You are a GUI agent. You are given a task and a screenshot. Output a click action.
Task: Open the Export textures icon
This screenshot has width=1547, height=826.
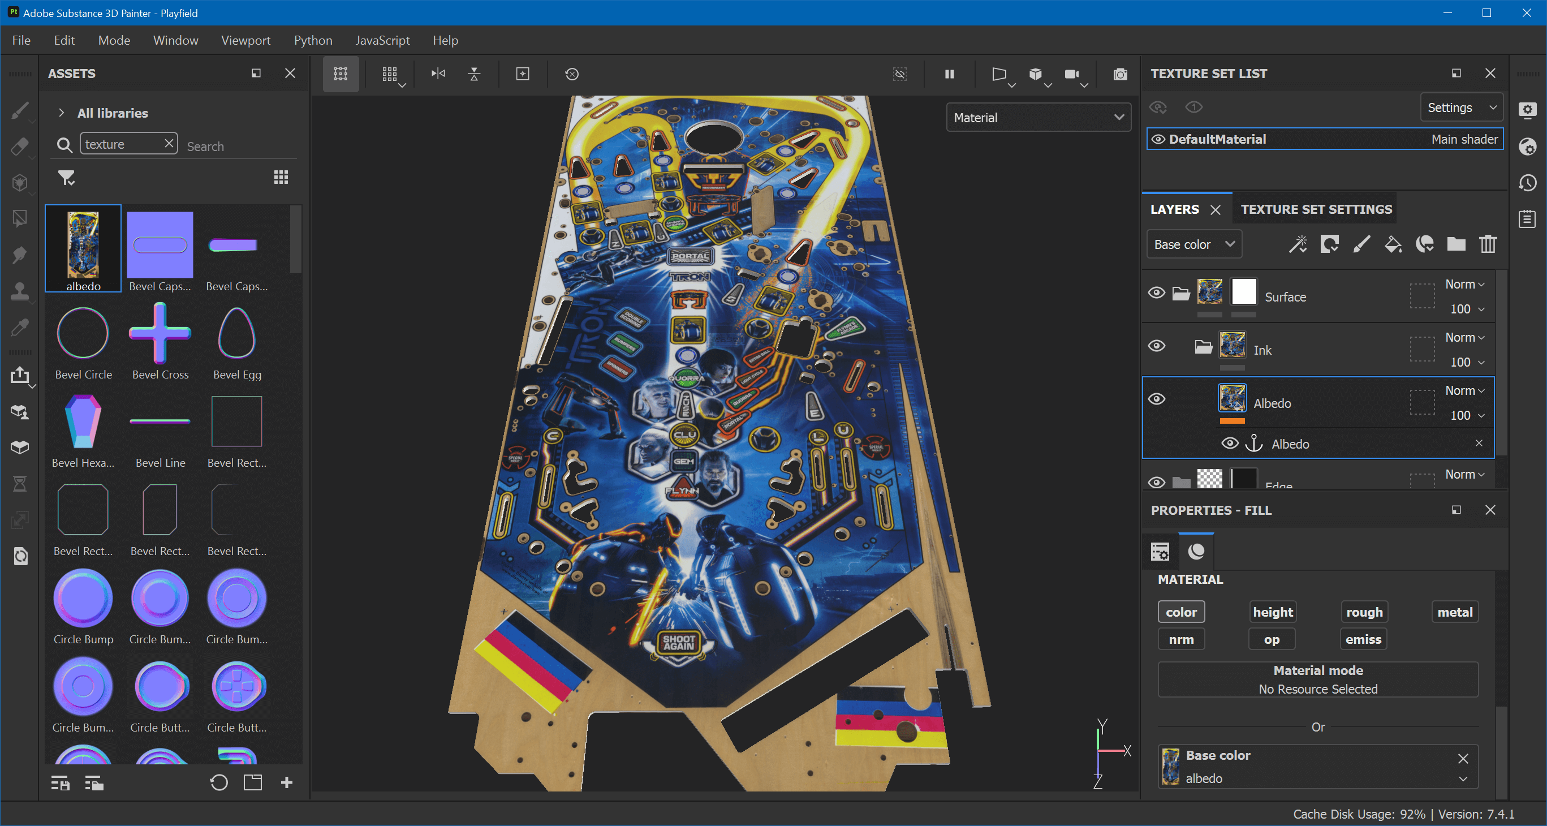point(20,376)
